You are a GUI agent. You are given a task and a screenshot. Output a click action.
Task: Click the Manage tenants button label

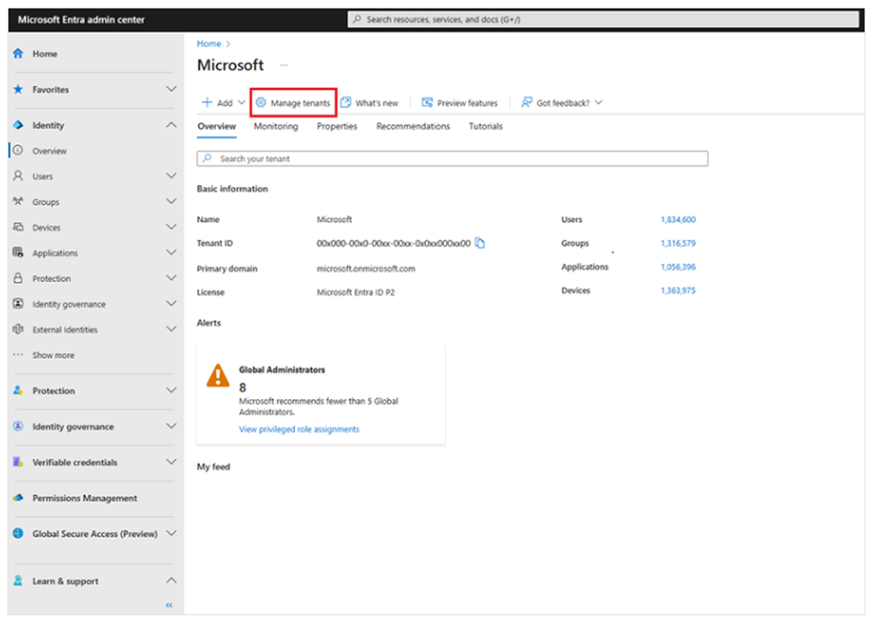pyautogui.click(x=300, y=103)
